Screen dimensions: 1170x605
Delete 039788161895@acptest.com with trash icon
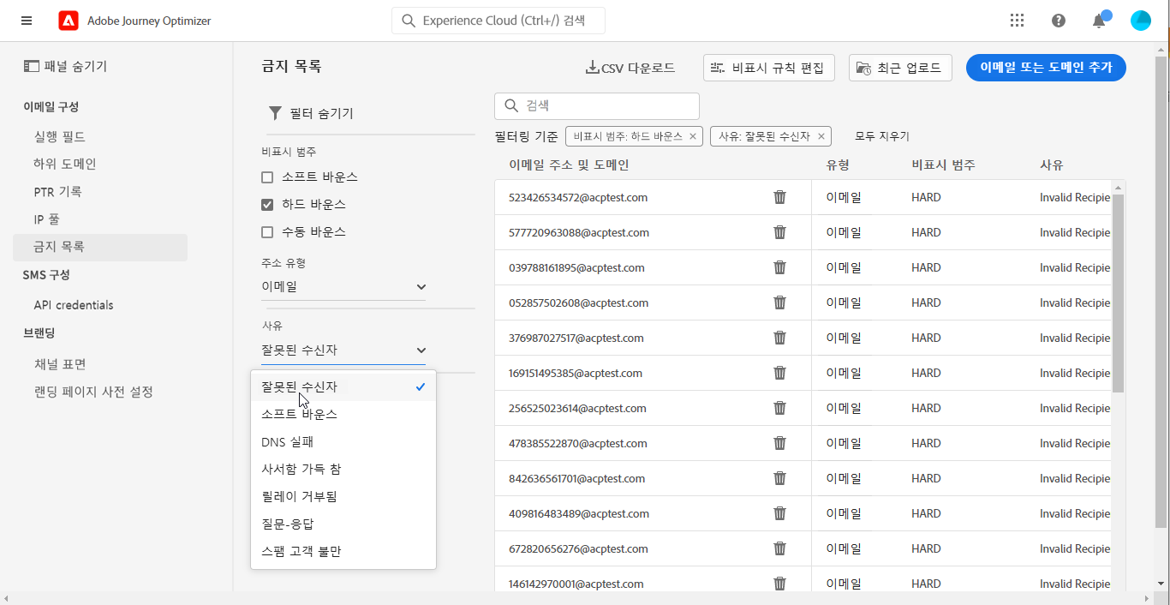point(779,267)
